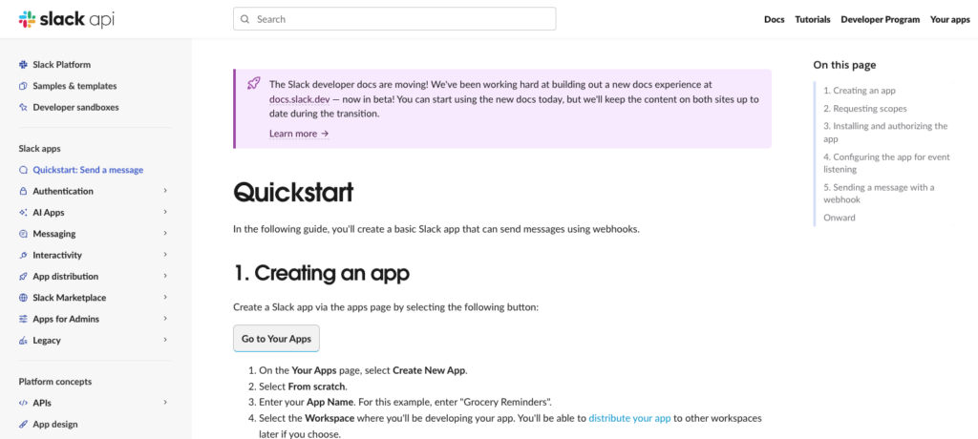The height and width of the screenshot is (439, 978).
Task: Click the Quickstart page heading
Action: tap(293, 193)
